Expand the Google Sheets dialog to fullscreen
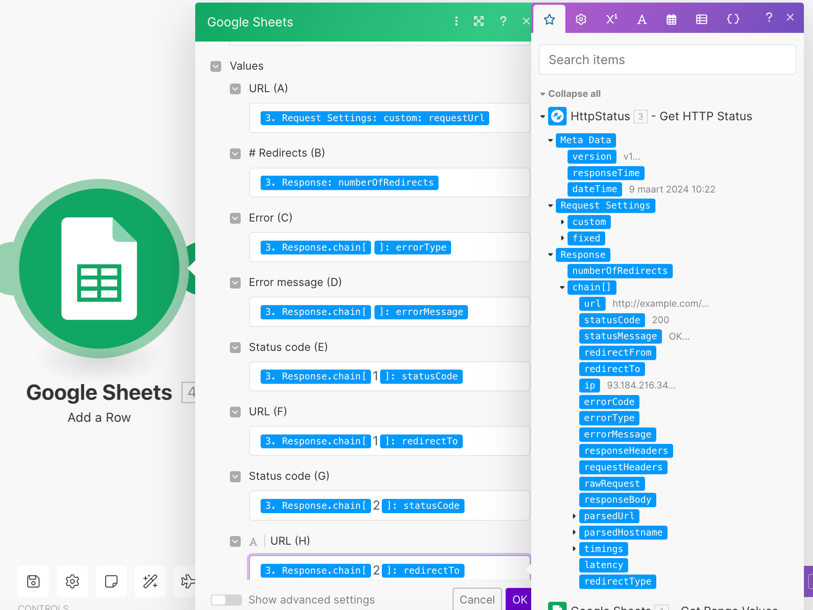This screenshot has height=610, width=813. coord(479,21)
